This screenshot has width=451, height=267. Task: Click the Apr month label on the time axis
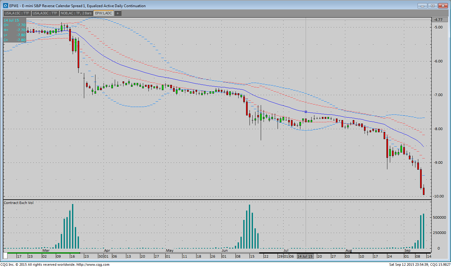[x=107, y=250]
